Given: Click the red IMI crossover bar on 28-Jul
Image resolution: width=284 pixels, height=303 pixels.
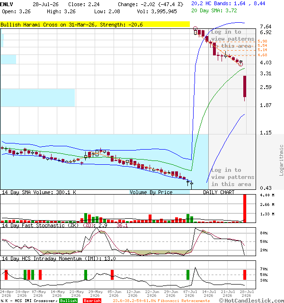Looking at the screenshot, I should (245, 275).
